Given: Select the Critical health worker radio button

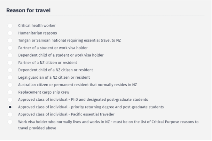Looking at the screenshot, I should pos(10,26).
